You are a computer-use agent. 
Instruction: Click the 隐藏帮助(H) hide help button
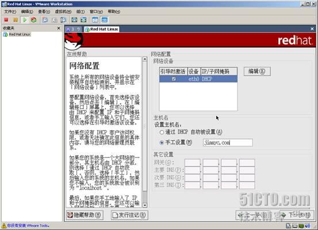(x=85, y=215)
